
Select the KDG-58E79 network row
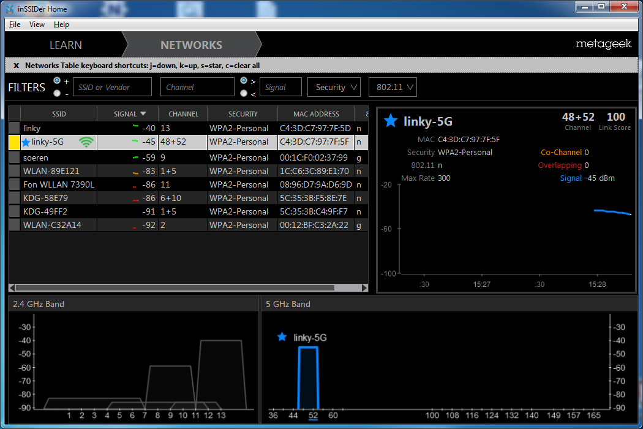[188, 198]
